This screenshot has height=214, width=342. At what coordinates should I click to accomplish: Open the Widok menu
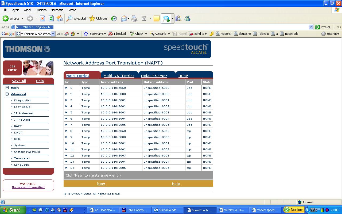(x=28, y=10)
